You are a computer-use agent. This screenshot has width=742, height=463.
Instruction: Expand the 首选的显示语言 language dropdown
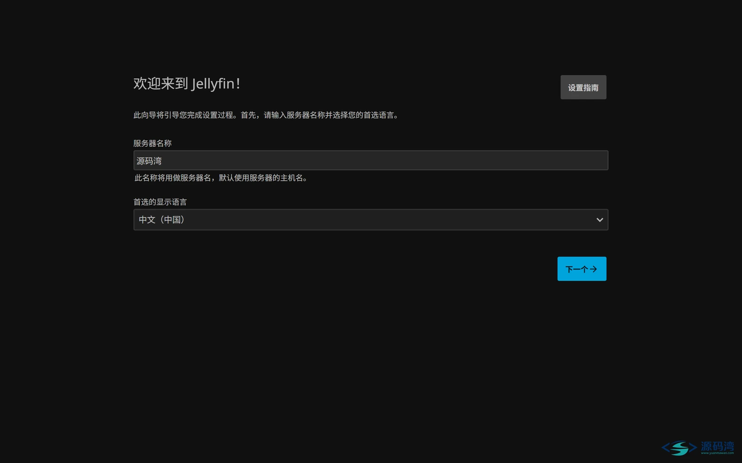371,219
